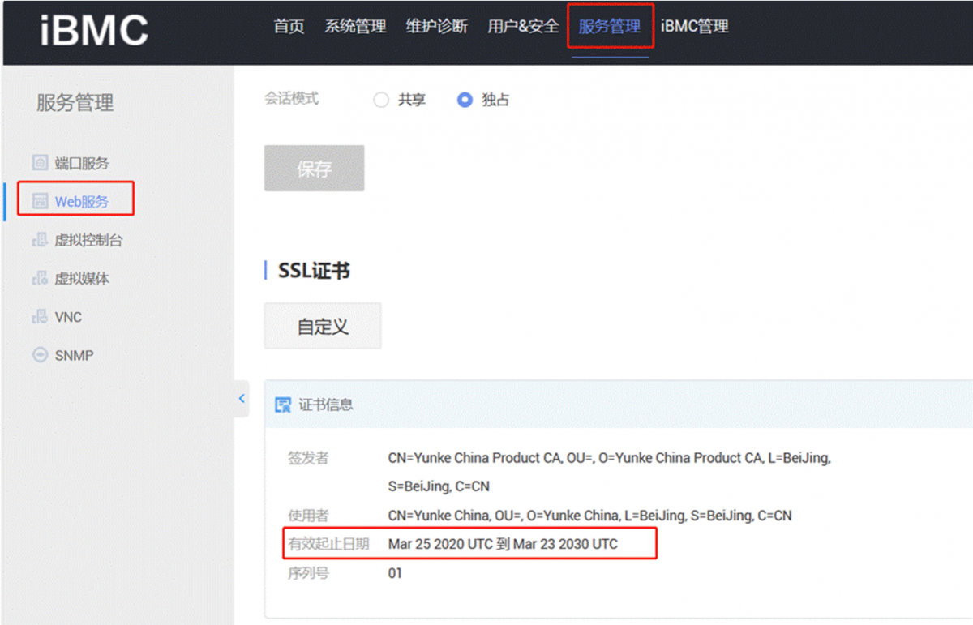Screen dimensions: 973x625
Task: Click the 保存 button
Action: tap(314, 169)
